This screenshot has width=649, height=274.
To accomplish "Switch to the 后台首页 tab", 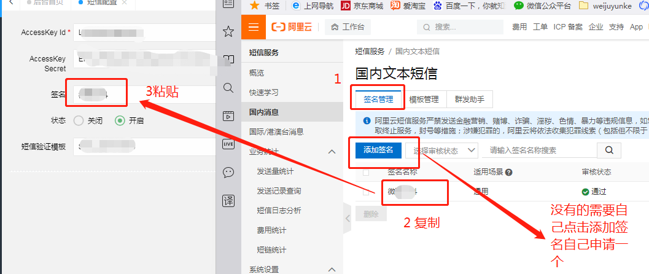I will (x=45, y=2).
